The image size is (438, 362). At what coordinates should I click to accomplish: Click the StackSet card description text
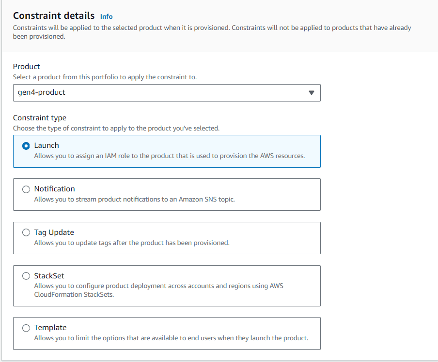[158, 290]
